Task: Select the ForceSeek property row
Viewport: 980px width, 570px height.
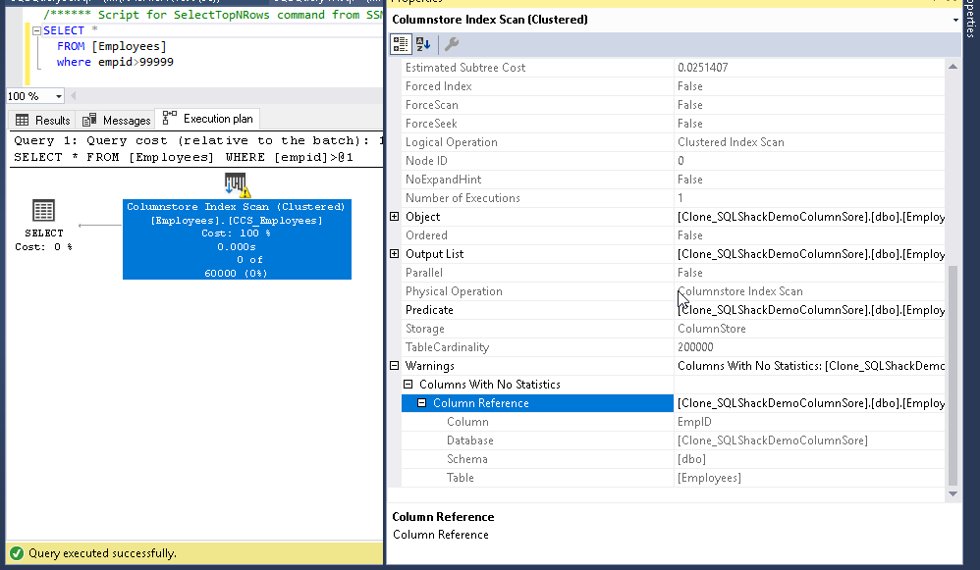Action: pyautogui.click(x=673, y=124)
